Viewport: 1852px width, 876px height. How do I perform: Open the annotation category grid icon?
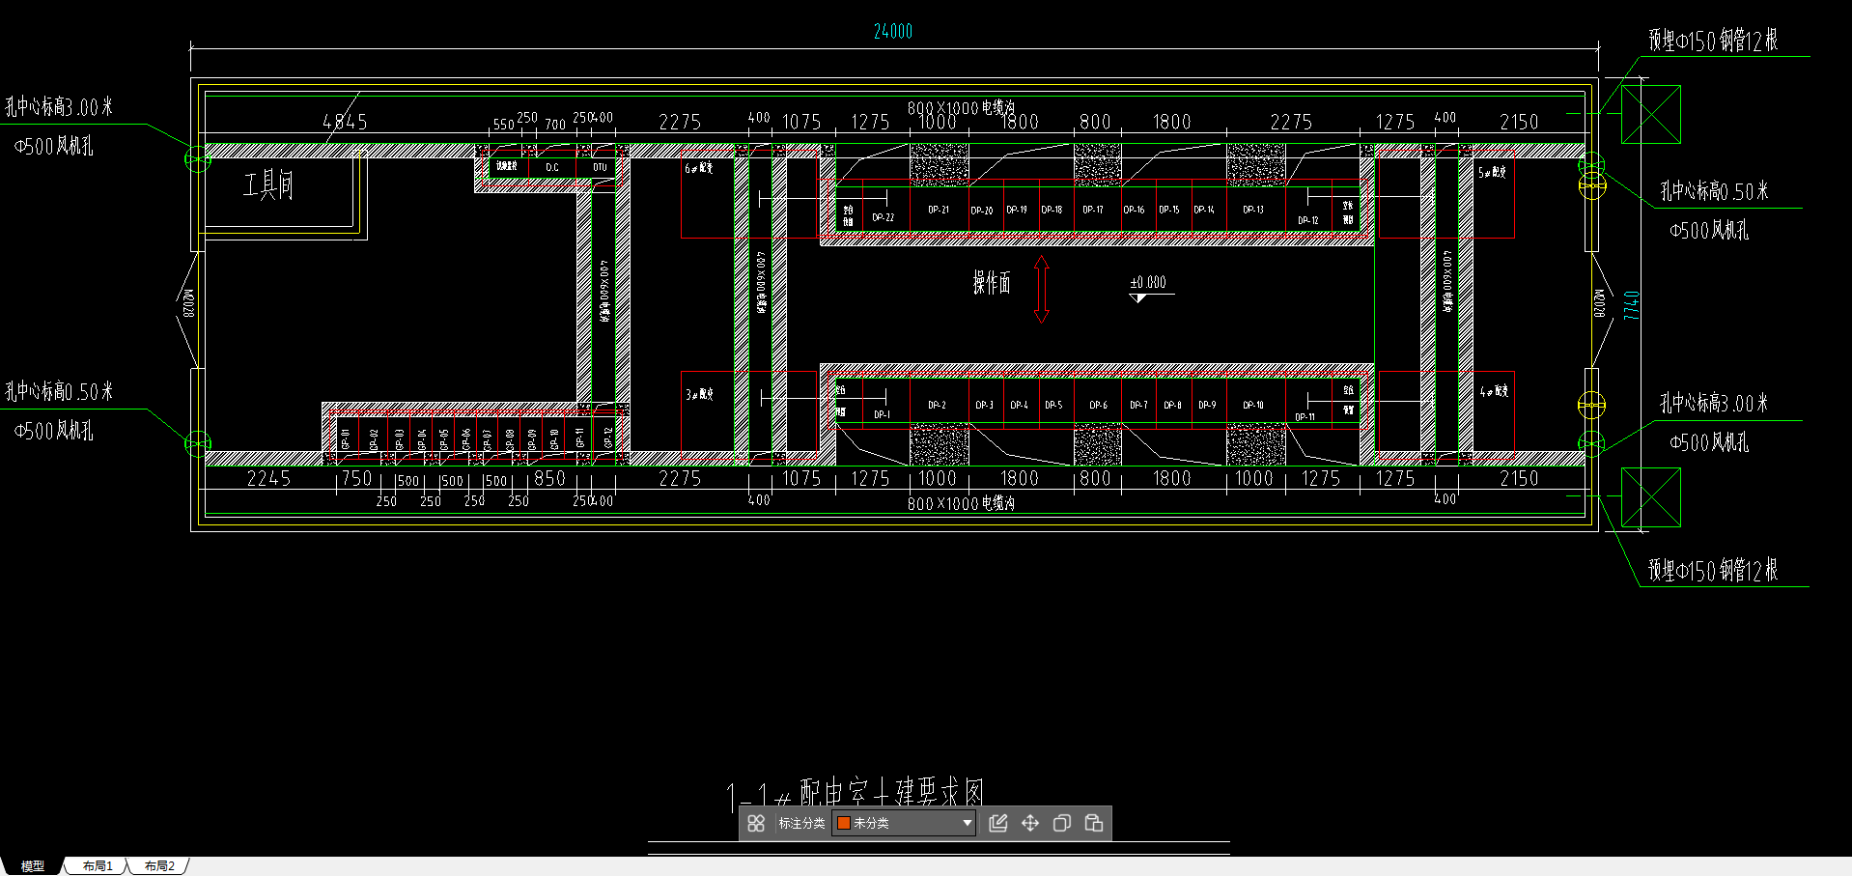pos(756,823)
